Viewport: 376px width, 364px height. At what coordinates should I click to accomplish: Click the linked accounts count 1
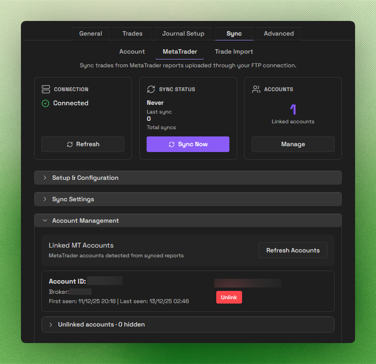click(x=293, y=110)
